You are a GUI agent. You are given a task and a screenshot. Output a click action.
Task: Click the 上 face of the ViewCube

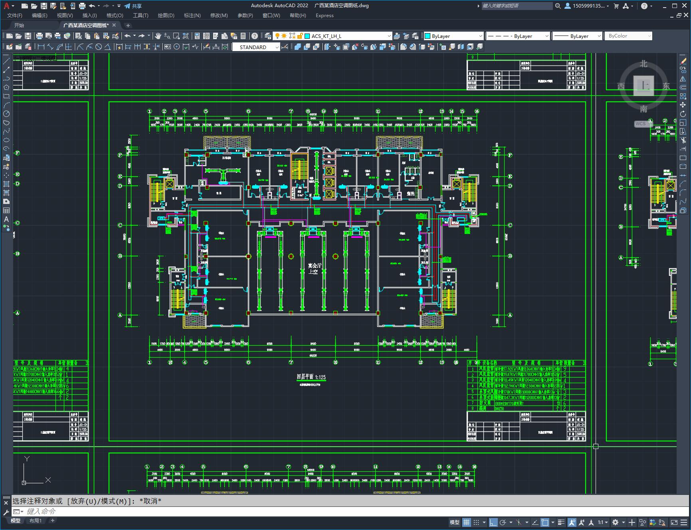pos(643,85)
